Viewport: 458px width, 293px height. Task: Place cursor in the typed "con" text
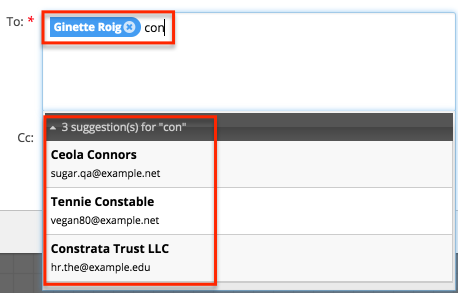point(153,28)
